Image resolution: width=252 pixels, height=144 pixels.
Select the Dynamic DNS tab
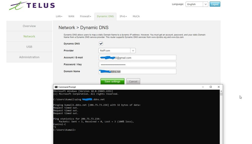pyautogui.click(x=105, y=16)
